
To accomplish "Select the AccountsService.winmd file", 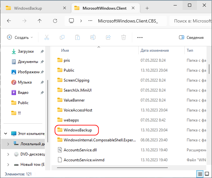I will (x=81, y=160).
